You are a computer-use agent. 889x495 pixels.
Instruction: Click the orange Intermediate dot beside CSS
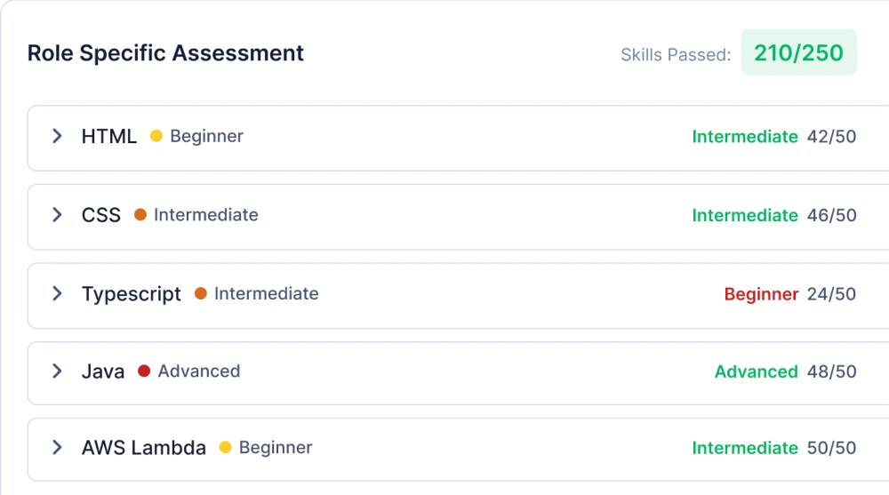[x=140, y=215]
